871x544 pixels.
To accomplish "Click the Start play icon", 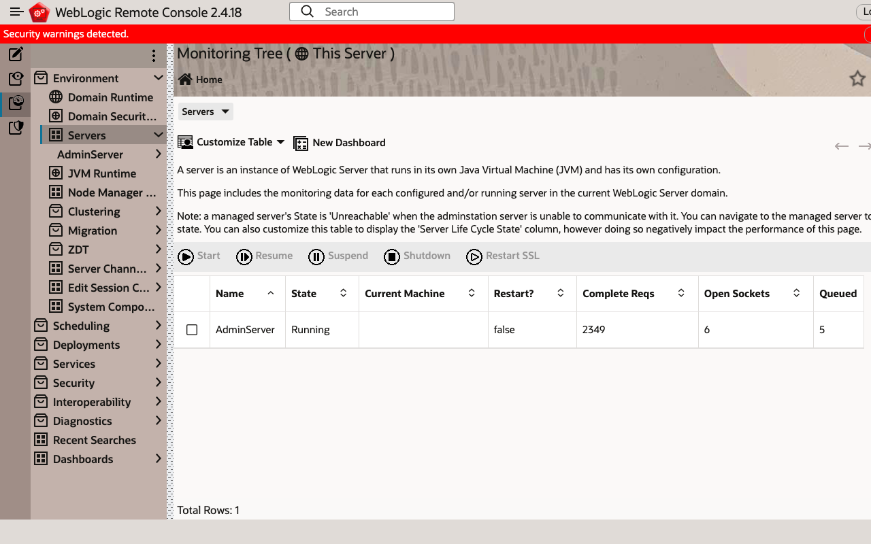I will pos(185,256).
